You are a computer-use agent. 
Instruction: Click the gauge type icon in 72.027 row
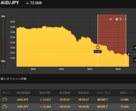5,99
